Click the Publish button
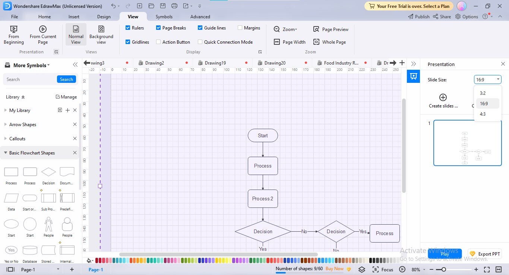Screen dimensions: 509x275 point(419,17)
